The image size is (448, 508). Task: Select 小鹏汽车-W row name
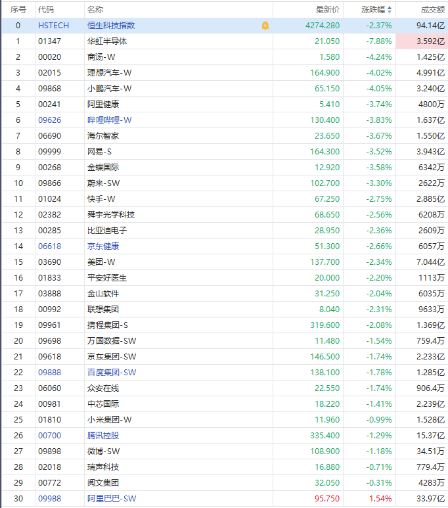(110, 89)
